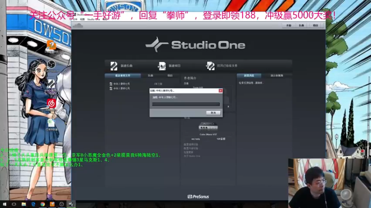Open Task View on the taskbar
371x208 pixels.
(x=14, y=204)
